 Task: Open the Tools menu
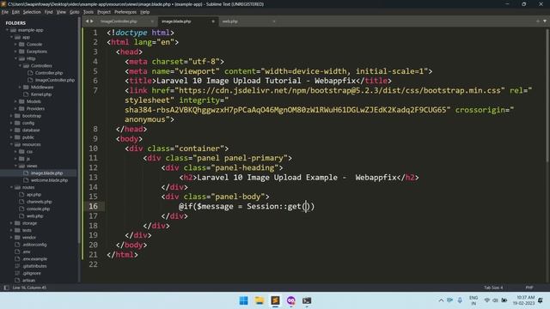(x=89, y=12)
